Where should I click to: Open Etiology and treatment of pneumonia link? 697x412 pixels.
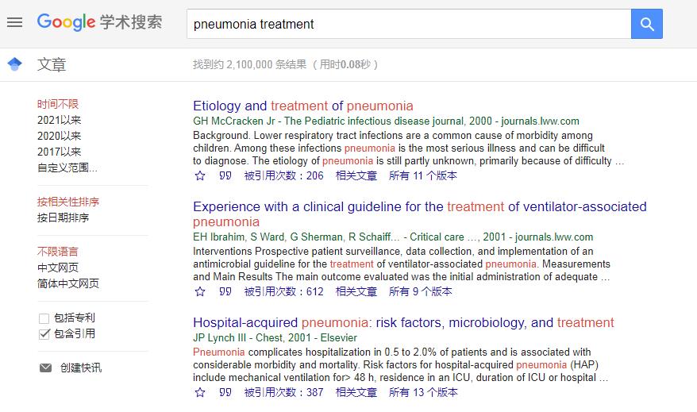click(x=302, y=106)
